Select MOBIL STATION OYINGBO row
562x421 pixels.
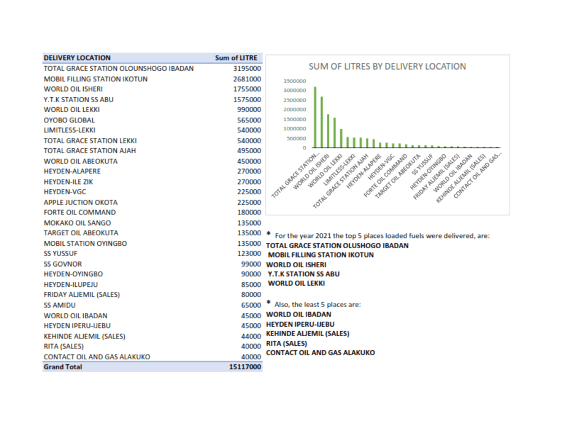[152, 244]
